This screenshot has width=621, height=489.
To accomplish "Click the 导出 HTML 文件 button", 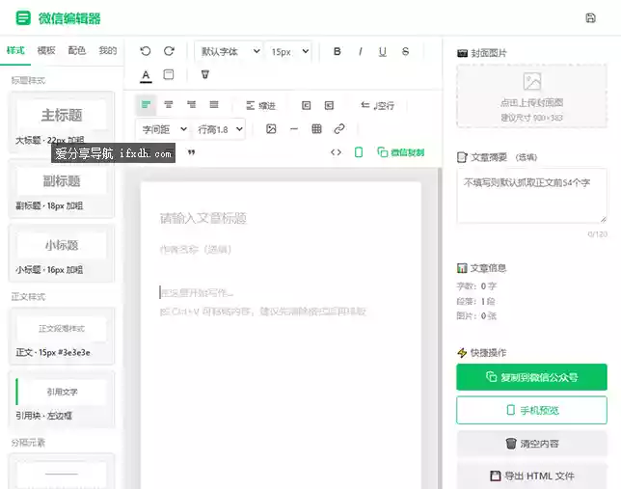I will coord(531,475).
